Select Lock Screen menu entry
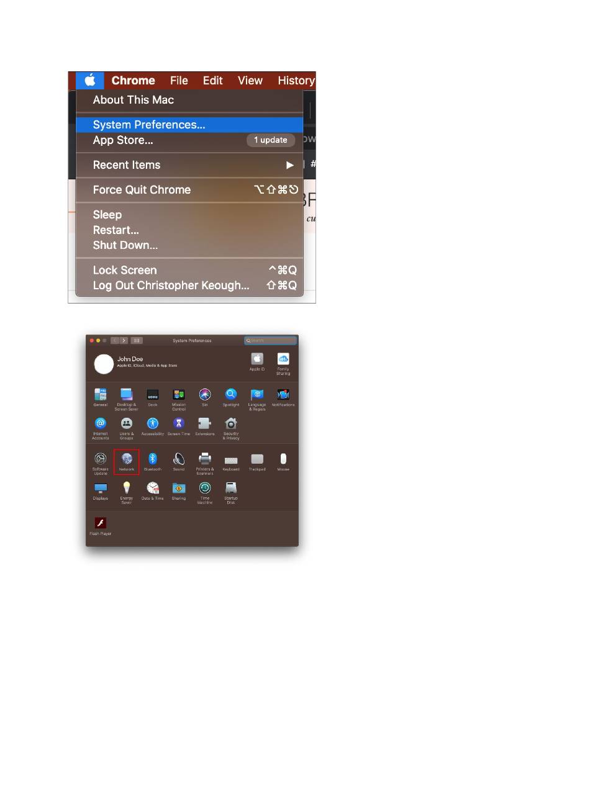The height and width of the screenshot is (797, 590). tap(189, 270)
